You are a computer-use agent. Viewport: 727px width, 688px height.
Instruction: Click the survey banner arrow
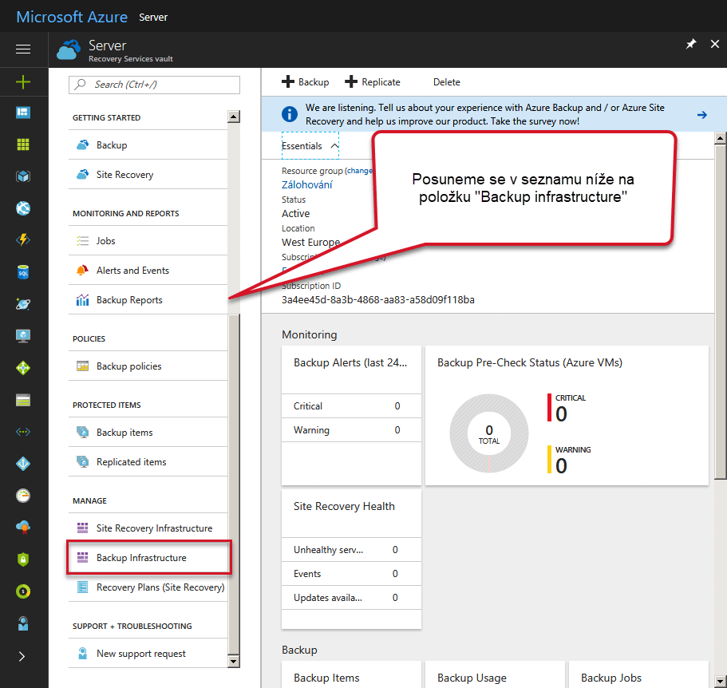tap(702, 114)
